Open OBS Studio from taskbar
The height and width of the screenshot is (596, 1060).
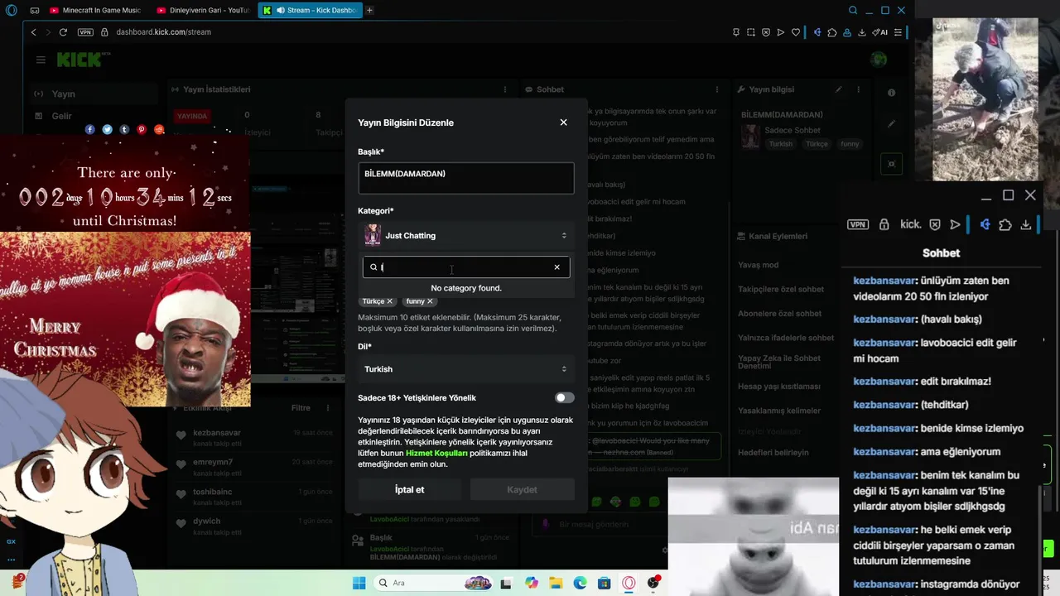[653, 583]
